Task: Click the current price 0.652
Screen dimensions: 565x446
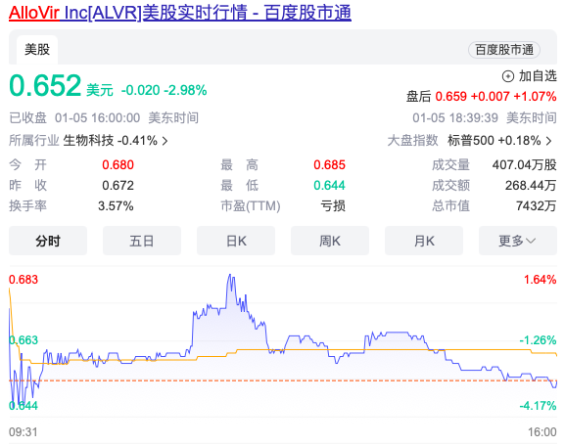Action: pyautogui.click(x=45, y=86)
